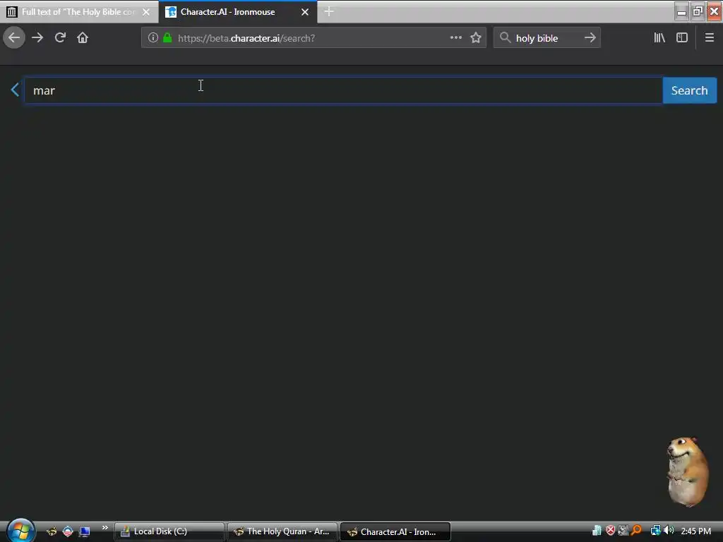Viewport: 723px width, 542px height.
Task: Click the browser forward arrow
Action: pyautogui.click(x=37, y=38)
